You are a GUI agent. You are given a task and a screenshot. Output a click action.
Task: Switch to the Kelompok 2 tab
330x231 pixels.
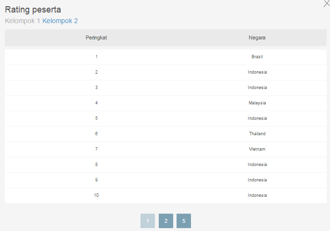(x=60, y=21)
